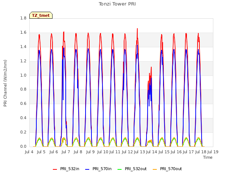Click the 1.8 y-axis tick label

click(x=23, y=18)
